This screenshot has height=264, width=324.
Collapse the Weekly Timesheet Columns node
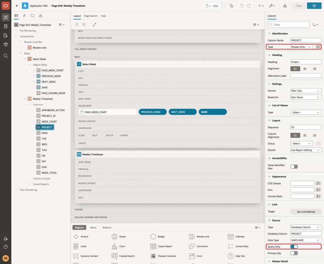(29, 104)
